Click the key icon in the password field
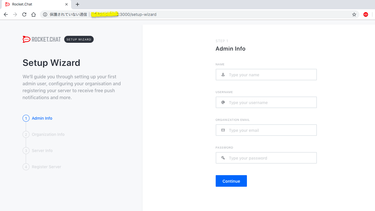 (223, 158)
